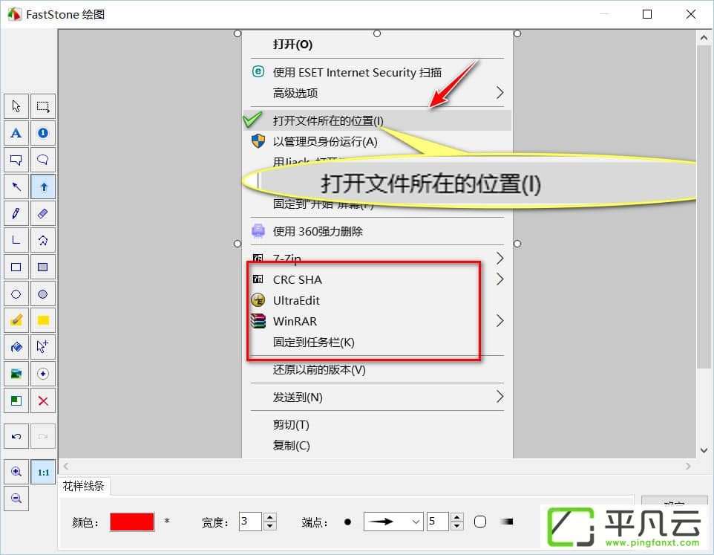Choose the circle with plus spotlight tool
714x555 pixels.
tap(43, 374)
